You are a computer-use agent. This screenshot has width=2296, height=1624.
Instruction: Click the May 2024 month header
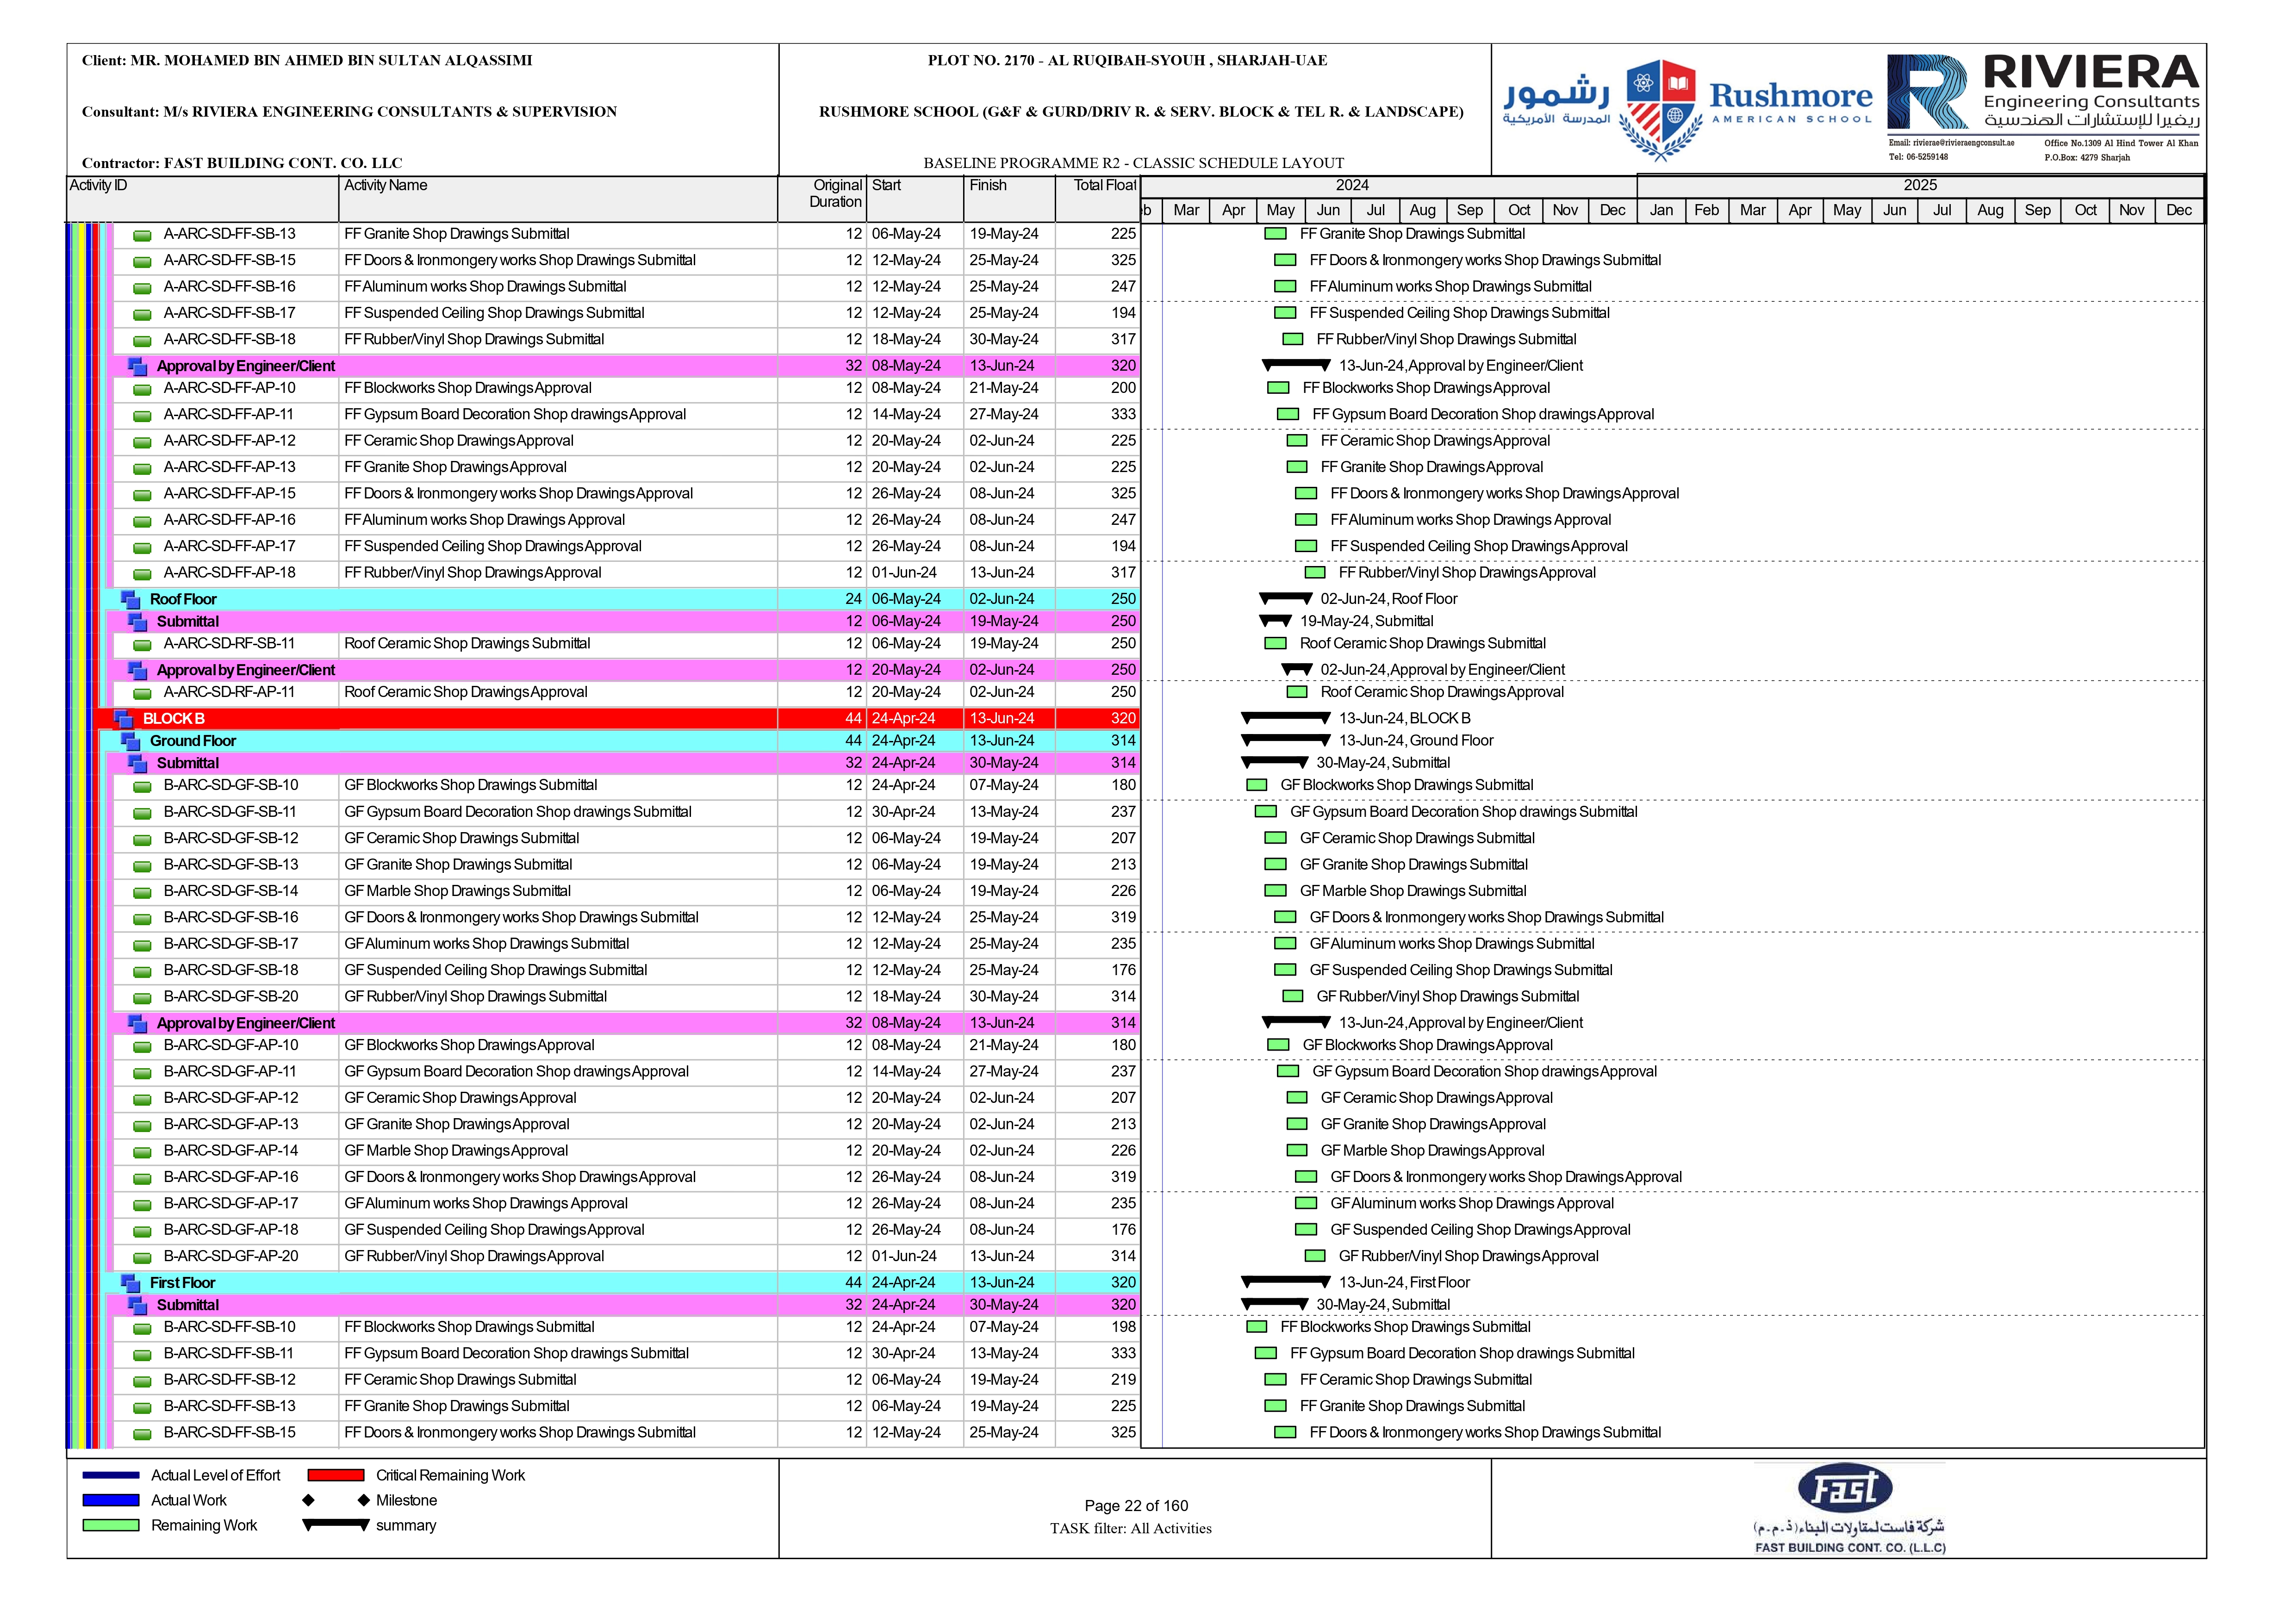point(1280,211)
